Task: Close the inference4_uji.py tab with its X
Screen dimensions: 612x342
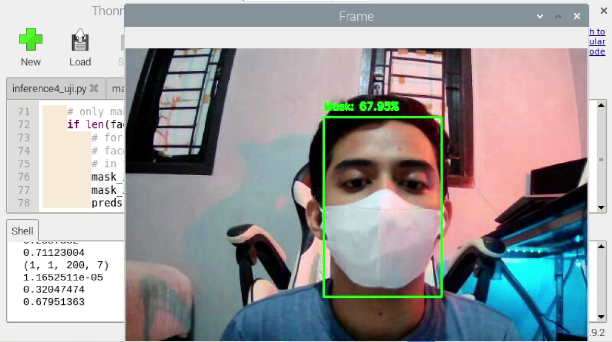Action: 94,89
